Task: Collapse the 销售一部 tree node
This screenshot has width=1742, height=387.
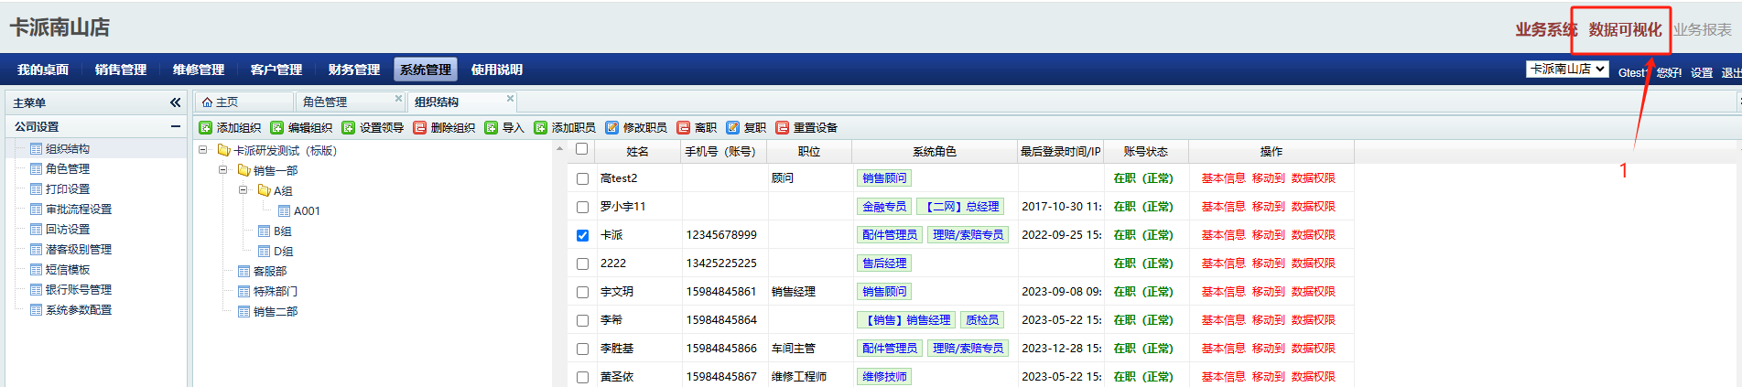Action: (x=223, y=170)
